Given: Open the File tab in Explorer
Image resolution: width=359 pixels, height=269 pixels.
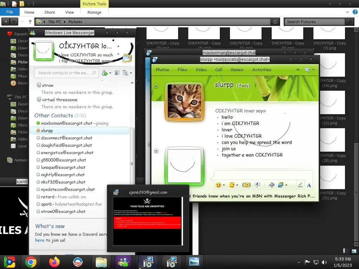Looking at the screenshot, I should coord(9,12).
